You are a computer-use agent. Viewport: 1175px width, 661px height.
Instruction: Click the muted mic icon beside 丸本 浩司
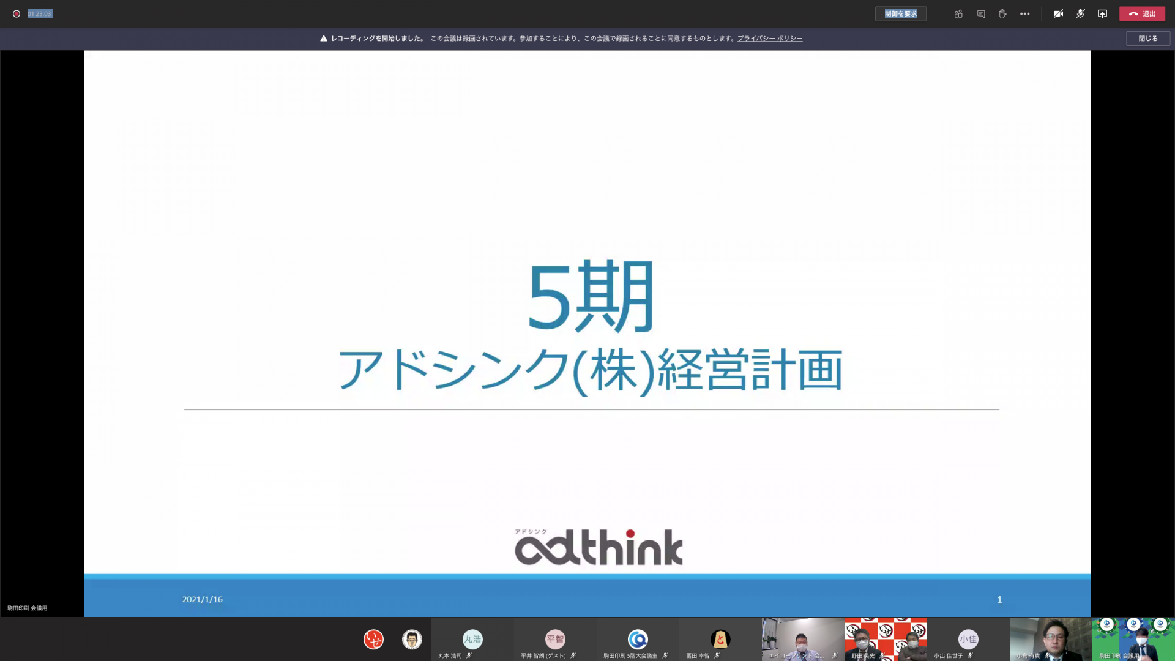click(469, 655)
